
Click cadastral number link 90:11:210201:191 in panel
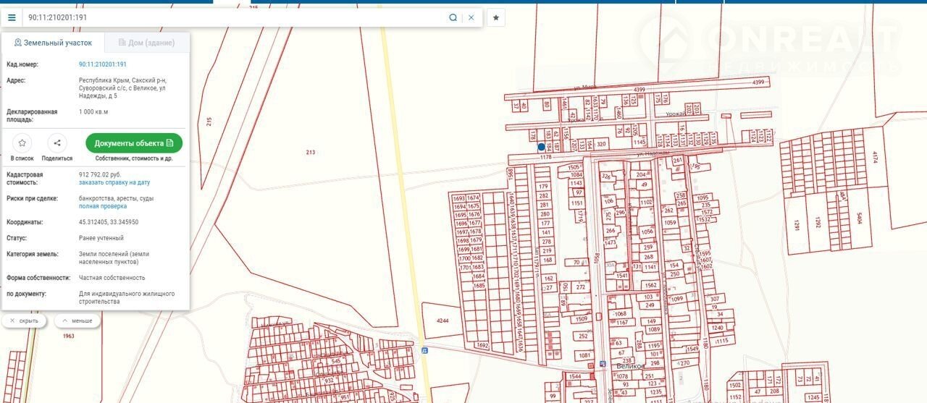pos(103,64)
